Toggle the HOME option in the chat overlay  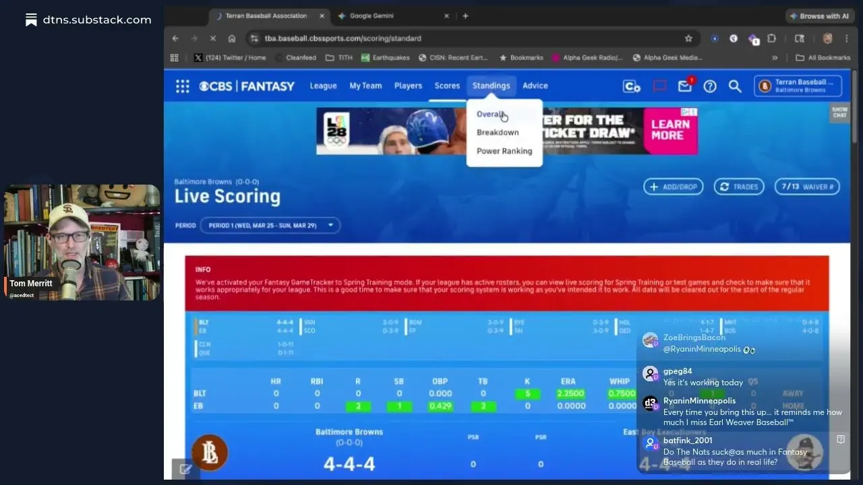pos(793,406)
